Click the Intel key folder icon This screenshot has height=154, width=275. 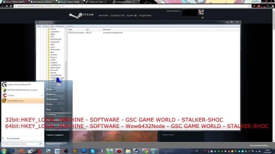coord(49,52)
